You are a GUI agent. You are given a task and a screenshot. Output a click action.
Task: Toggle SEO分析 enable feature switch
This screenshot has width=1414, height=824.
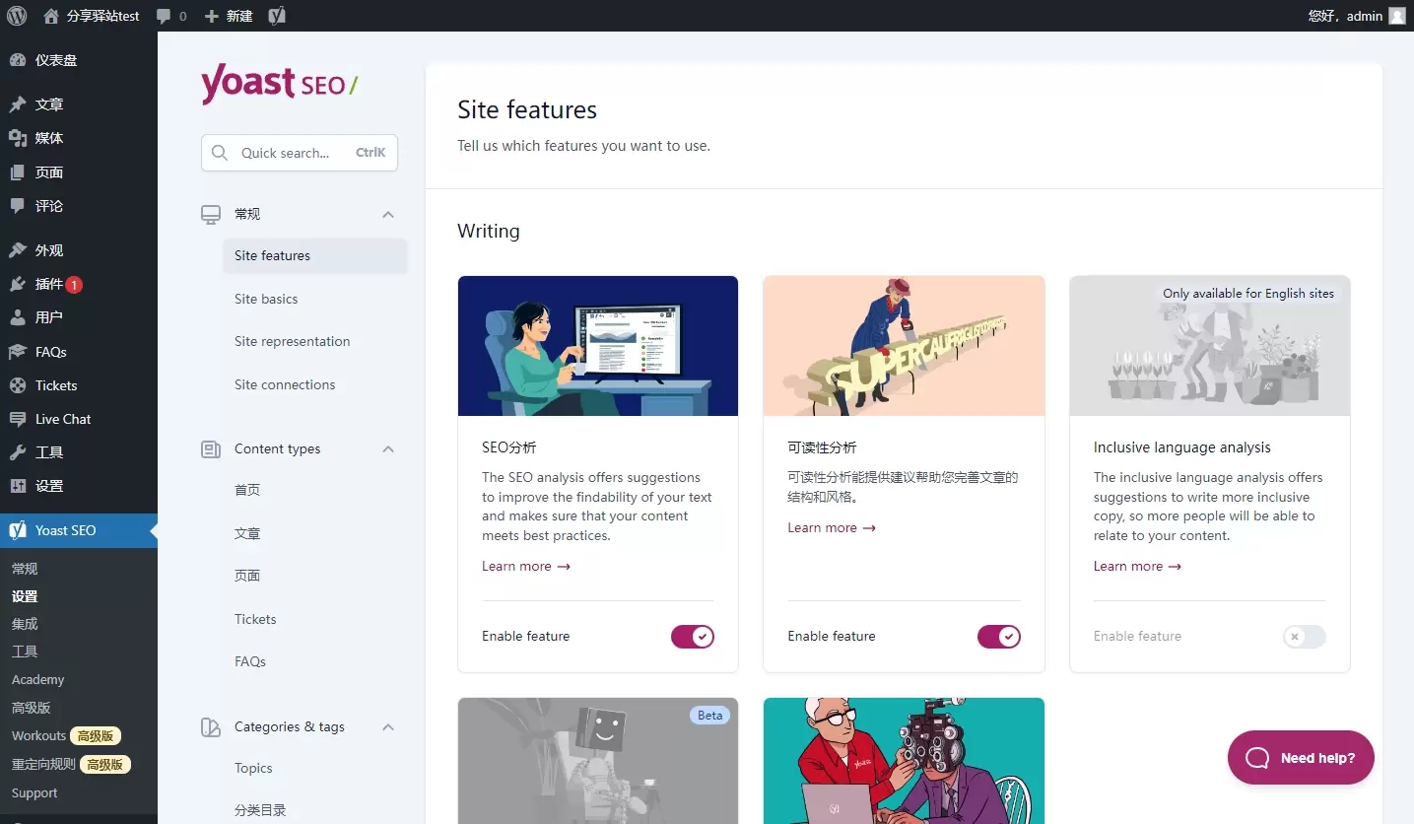(x=693, y=637)
